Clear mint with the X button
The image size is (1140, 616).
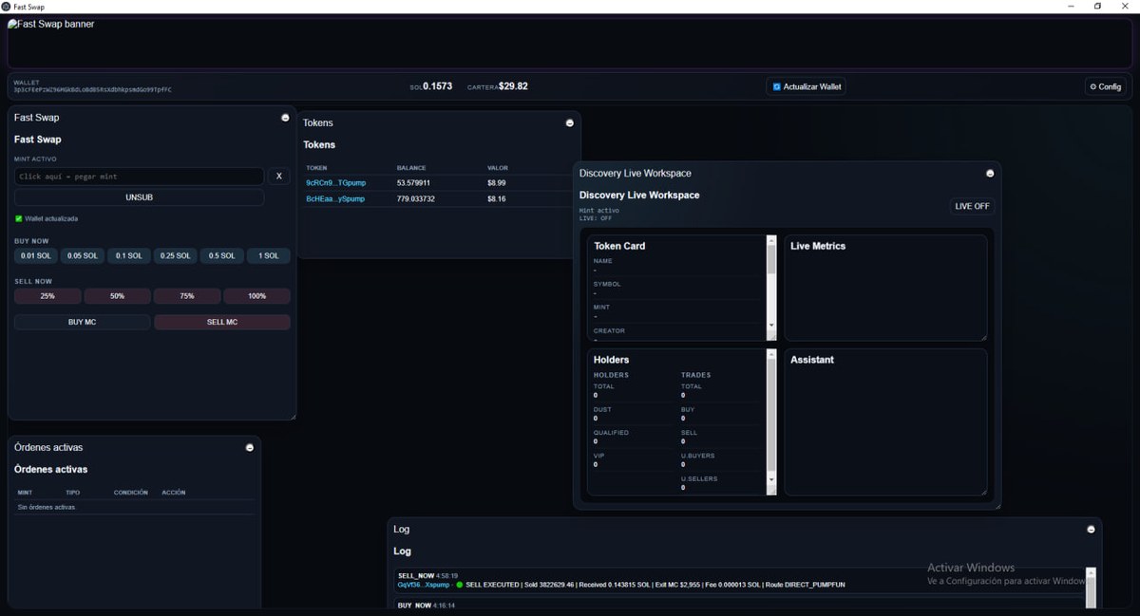point(279,177)
